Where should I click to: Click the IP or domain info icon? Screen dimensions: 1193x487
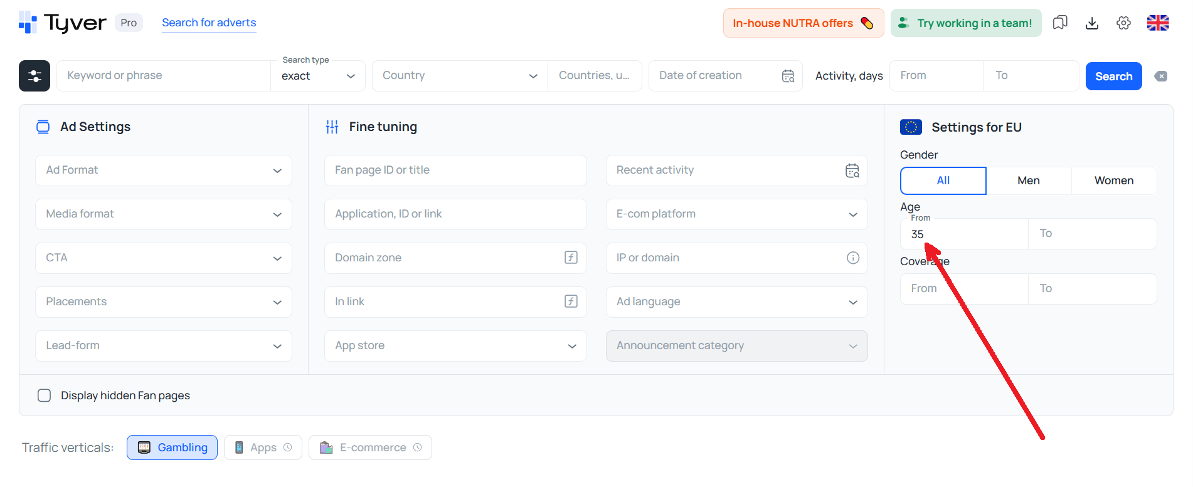[x=852, y=258]
